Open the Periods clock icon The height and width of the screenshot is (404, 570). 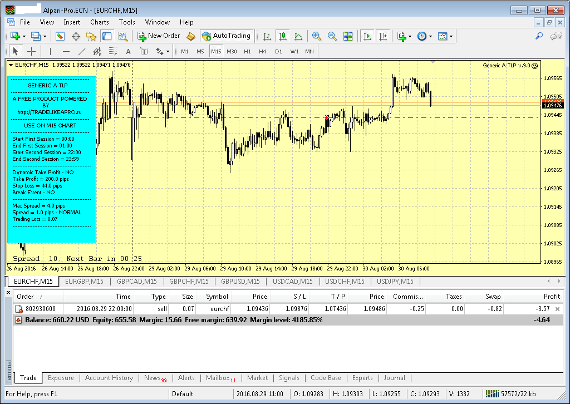pyautogui.click(x=422, y=36)
